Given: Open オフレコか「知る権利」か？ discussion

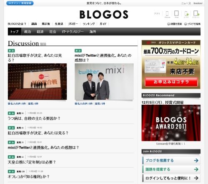Looking at the screenshot, I should coord(29,177).
